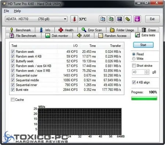This screenshot has width=165, height=145.
Task: Click the Test column header
Action: [33, 46]
